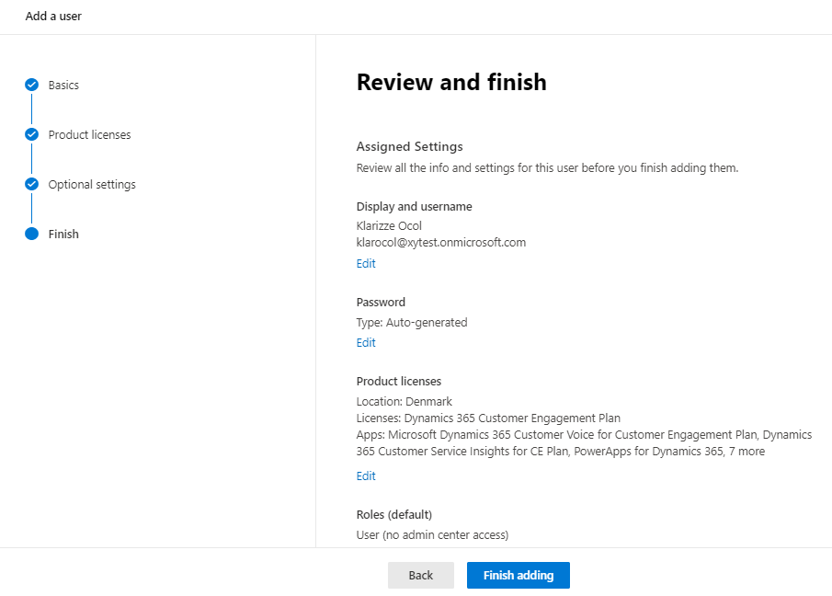The height and width of the screenshot is (596, 832).
Task: Edit the display name and username
Action: pos(366,263)
